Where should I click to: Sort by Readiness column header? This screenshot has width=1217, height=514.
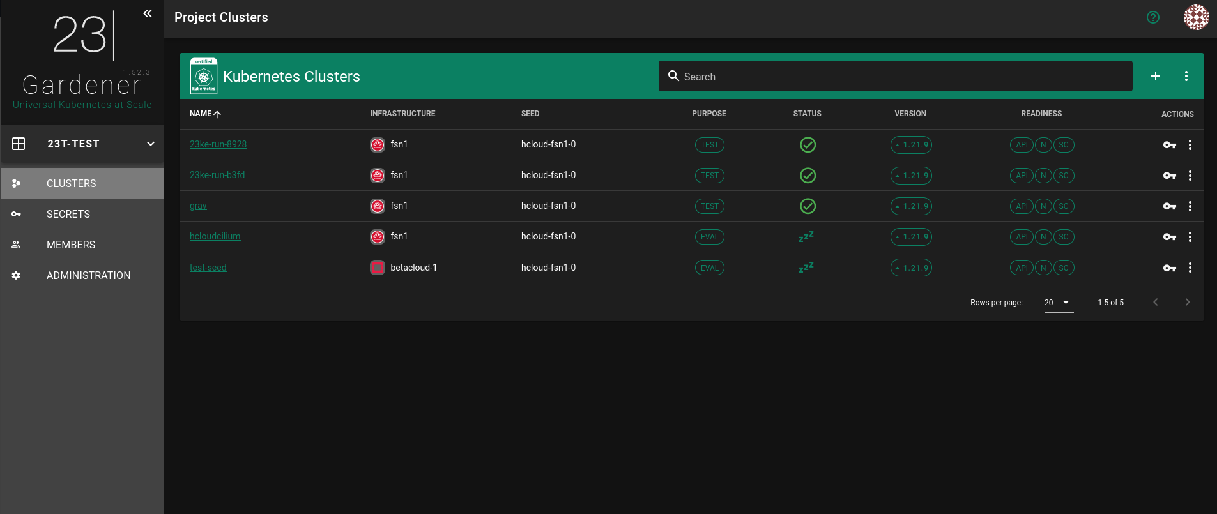point(1041,114)
